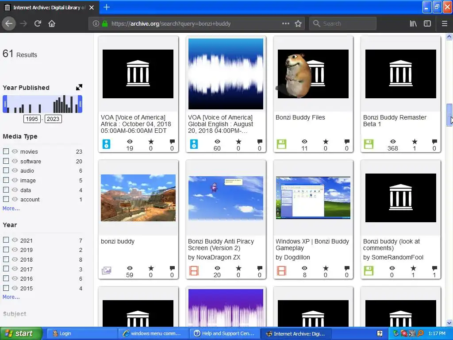Open the Windows start menu
This screenshot has width=453, height=340.
tap(21, 333)
